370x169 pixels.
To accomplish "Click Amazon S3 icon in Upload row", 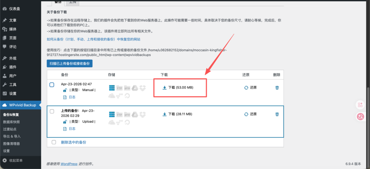I will point(119,122).
